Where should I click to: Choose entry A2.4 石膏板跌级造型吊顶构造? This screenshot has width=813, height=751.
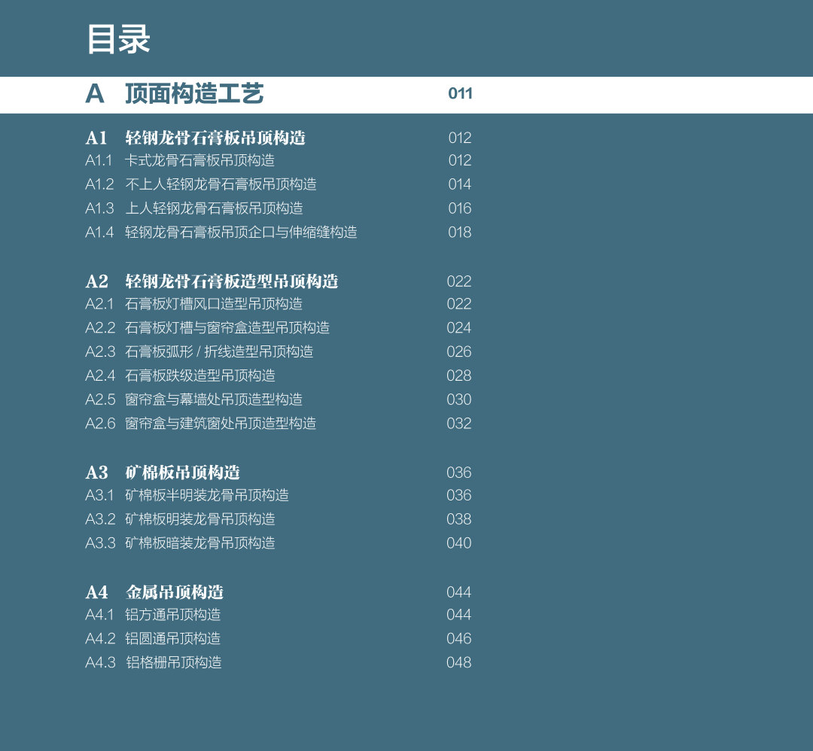[180, 375]
